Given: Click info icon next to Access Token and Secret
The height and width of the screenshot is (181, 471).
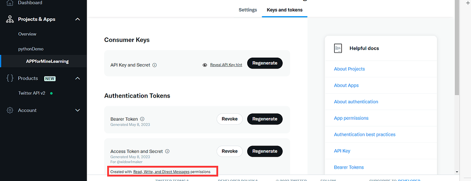Looking at the screenshot, I should (x=167, y=151).
